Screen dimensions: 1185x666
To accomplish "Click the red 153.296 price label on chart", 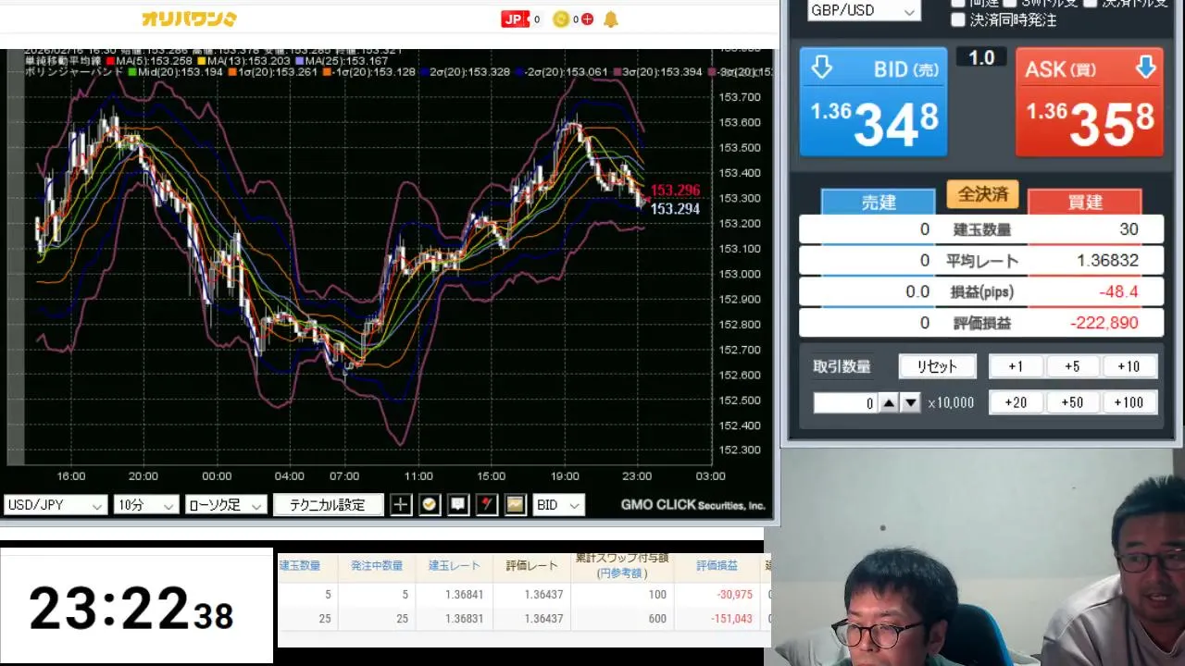I will tap(675, 191).
